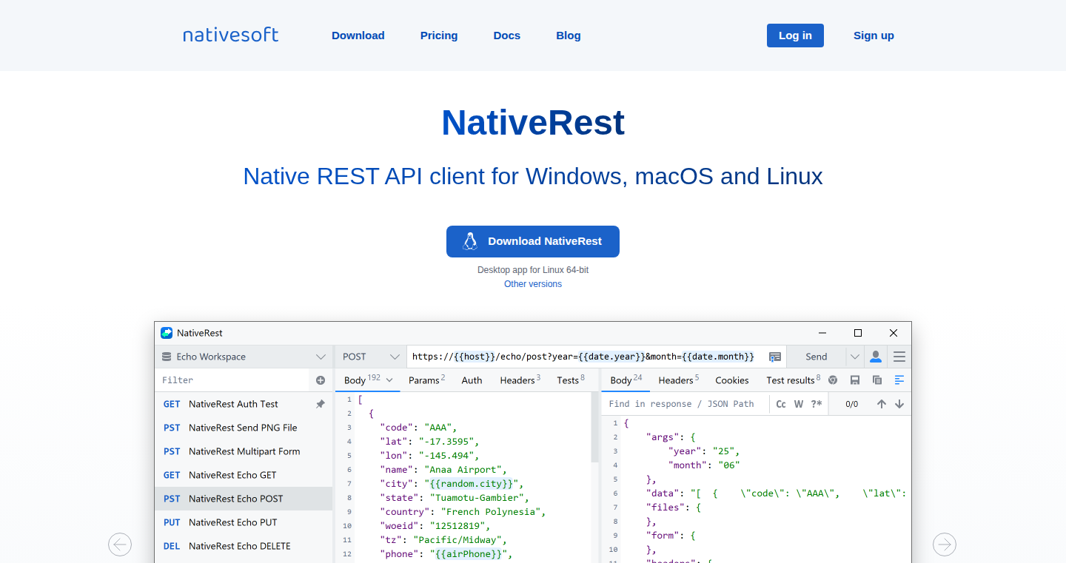This screenshot has height=563, width=1066.
Task: Click the {{airPhone}} variable in body
Action: click(469, 554)
